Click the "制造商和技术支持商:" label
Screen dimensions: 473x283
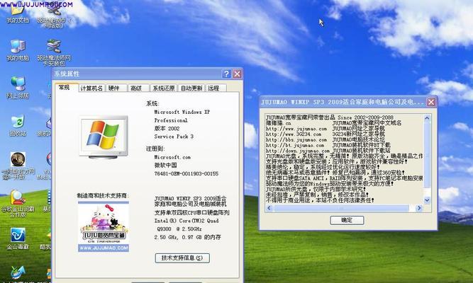pos(103,196)
